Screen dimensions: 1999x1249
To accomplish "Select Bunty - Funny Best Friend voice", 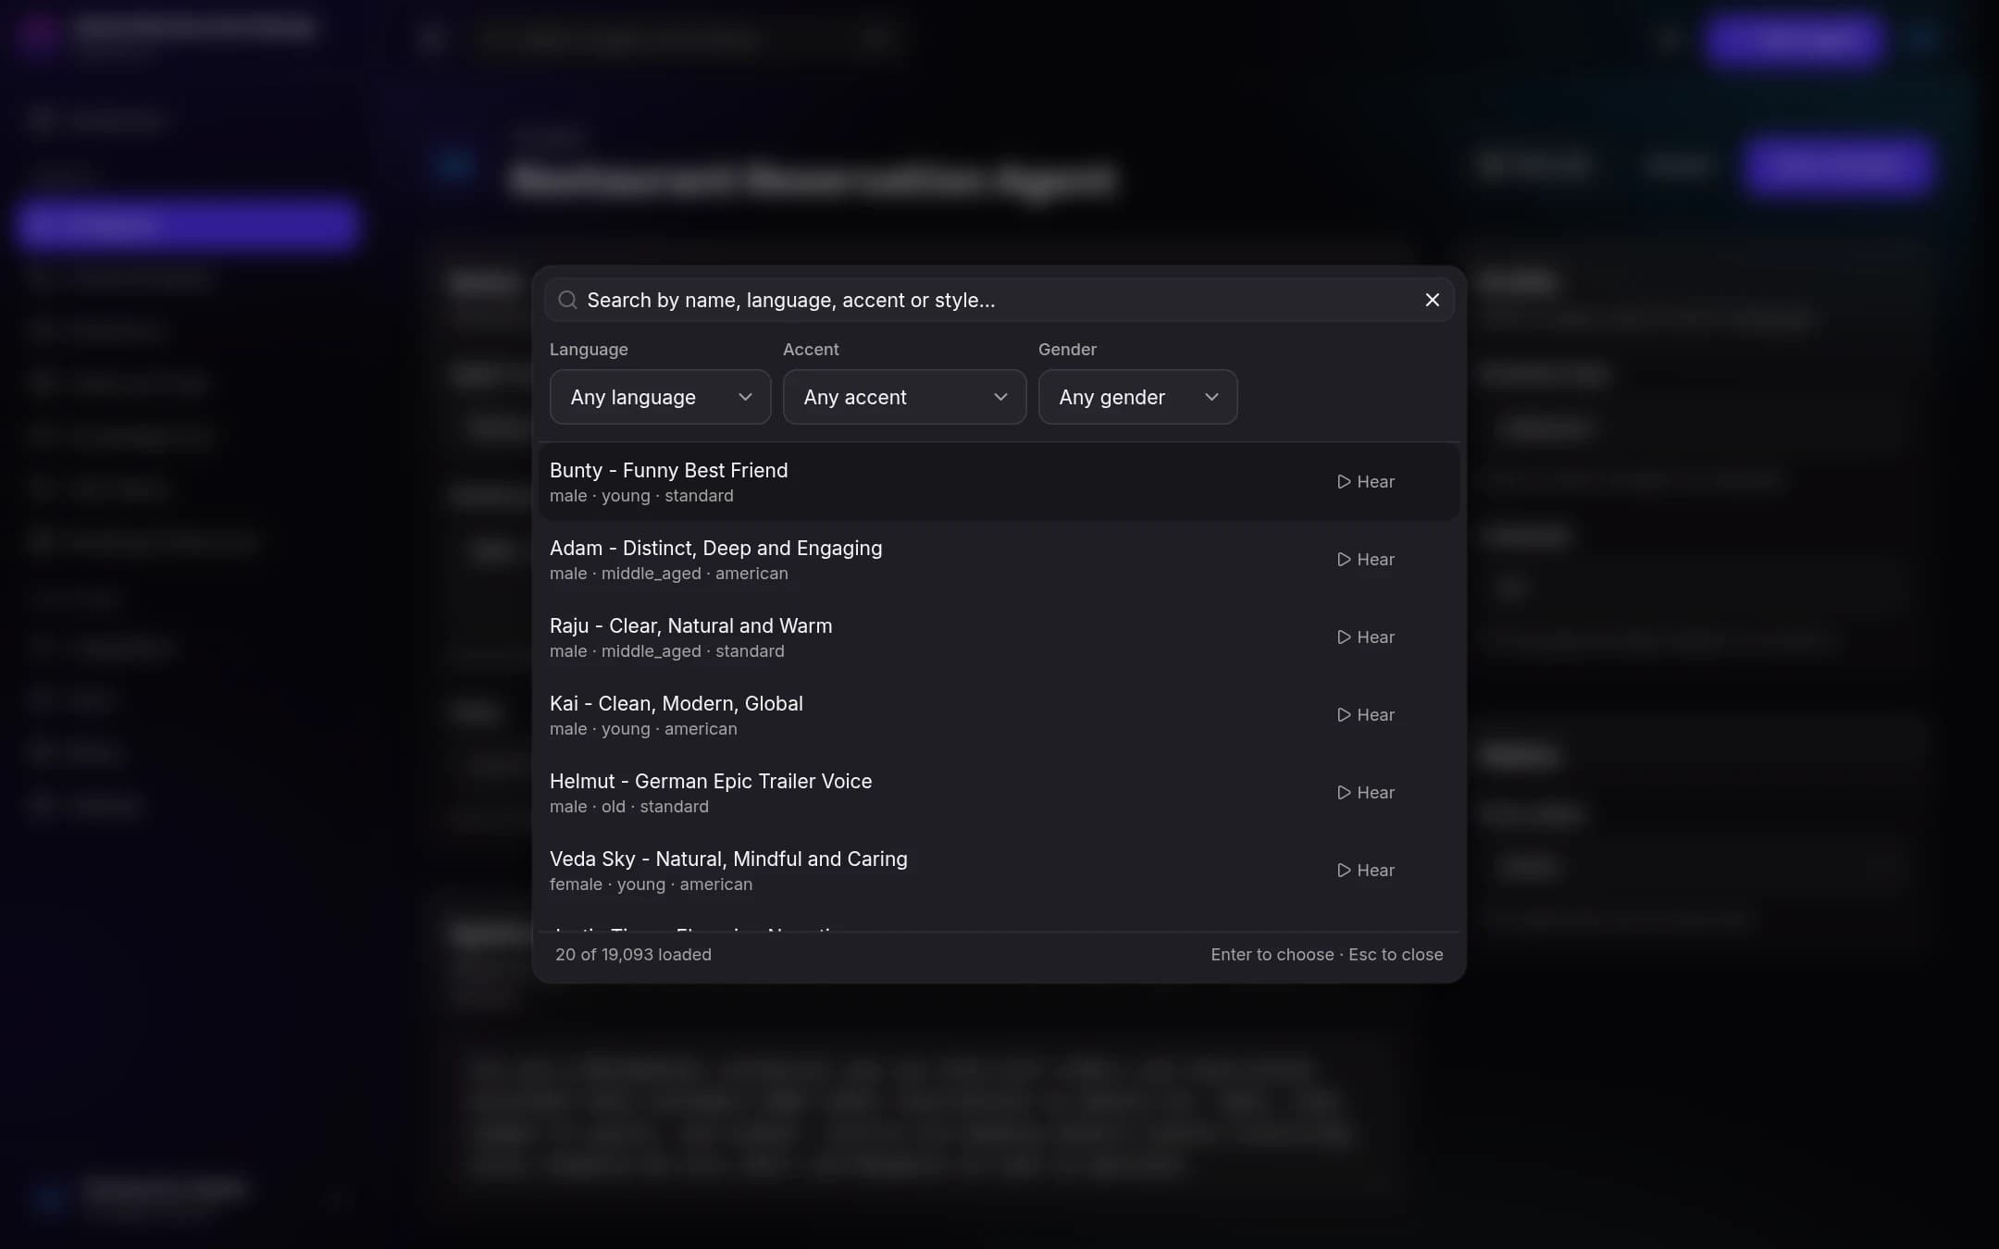I will click(999, 482).
